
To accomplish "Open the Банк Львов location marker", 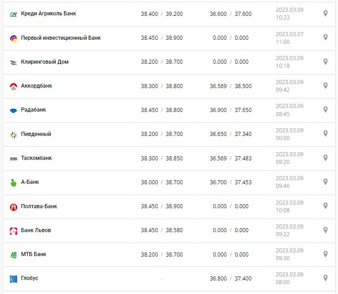I will tap(325, 230).
